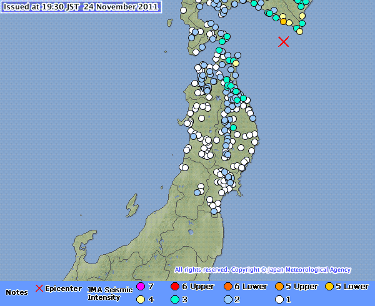Click the Japan Meteorological Agency copyright text
The image size is (375, 306).
(262, 270)
